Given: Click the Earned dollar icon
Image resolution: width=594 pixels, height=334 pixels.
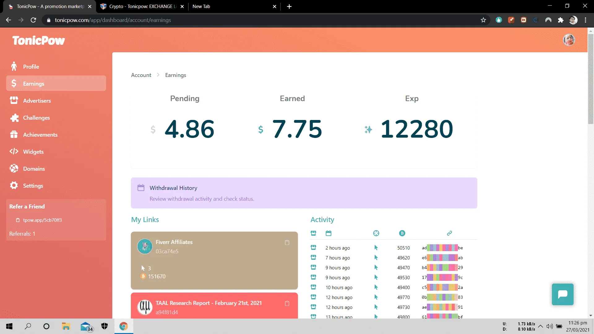Looking at the screenshot, I should [x=261, y=129].
